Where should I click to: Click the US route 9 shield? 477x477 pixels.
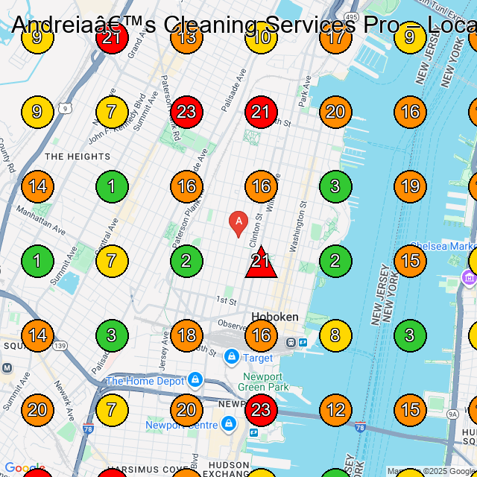pyautogui.click(x=66, y=109)
